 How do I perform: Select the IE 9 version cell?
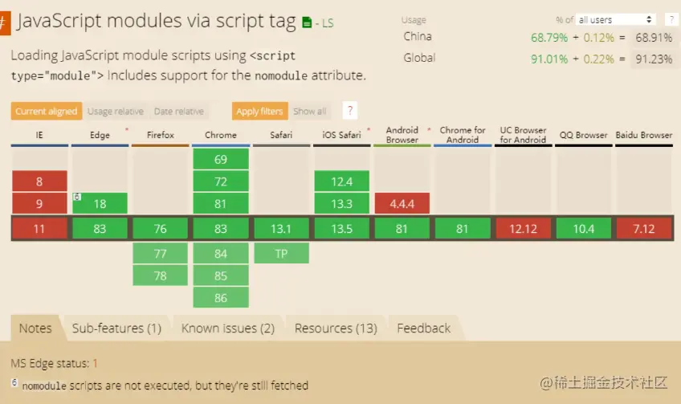[x=39, y=203]
